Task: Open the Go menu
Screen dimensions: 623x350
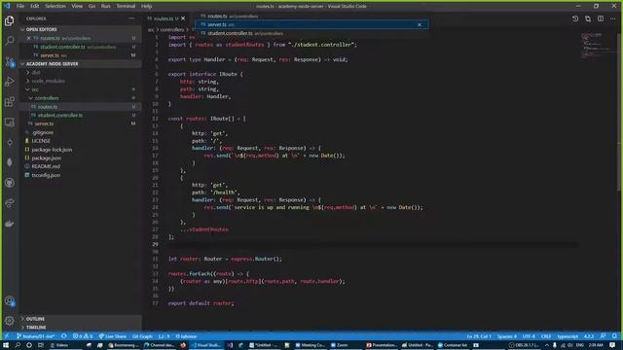Action: point(92,6)
